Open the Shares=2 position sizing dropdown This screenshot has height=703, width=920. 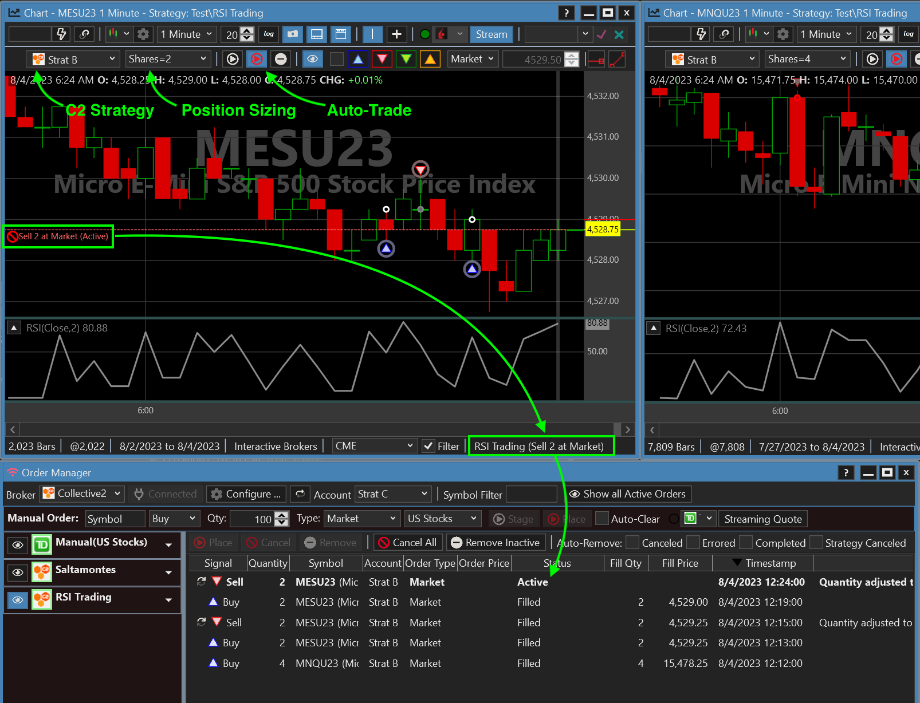point(167,59)
